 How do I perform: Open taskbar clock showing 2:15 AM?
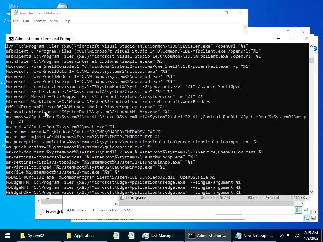tap(311, 236)
